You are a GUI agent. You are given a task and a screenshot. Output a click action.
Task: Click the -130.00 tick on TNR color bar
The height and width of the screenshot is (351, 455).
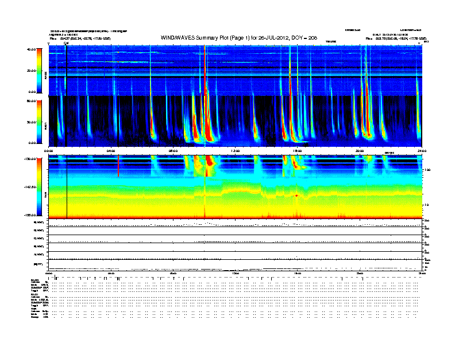(x=30, y=159)
